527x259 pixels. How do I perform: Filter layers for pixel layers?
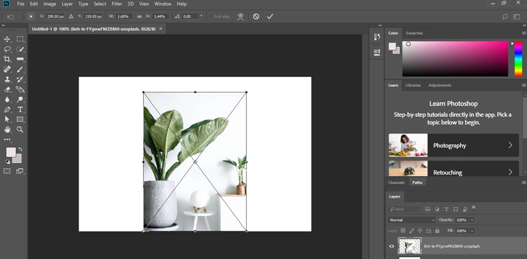427,209
